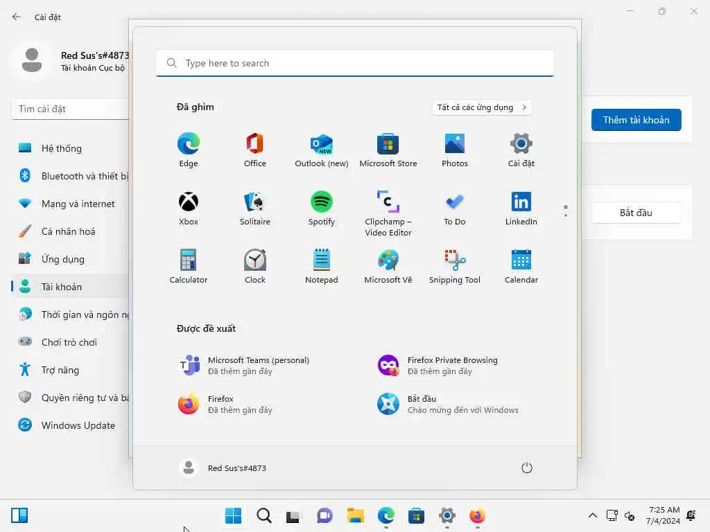This screenshot has height=532, width=710.
Task: Launch Xbox app
Action: [189, 209]
